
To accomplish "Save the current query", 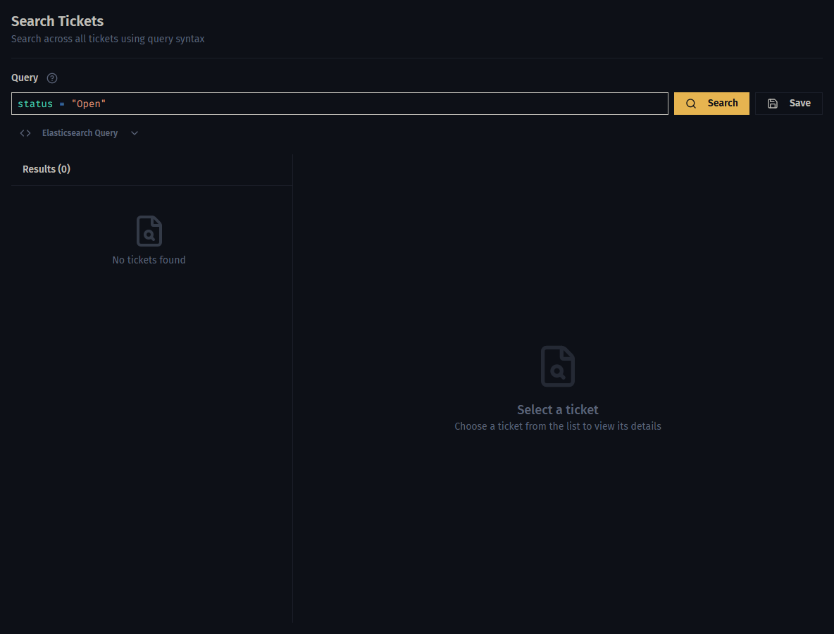I will [788, 104].
